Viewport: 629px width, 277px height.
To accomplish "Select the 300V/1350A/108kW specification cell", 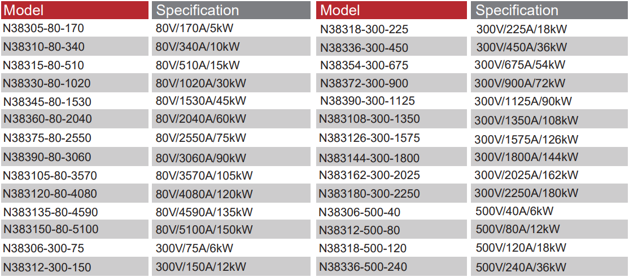I will pos(526,120).
